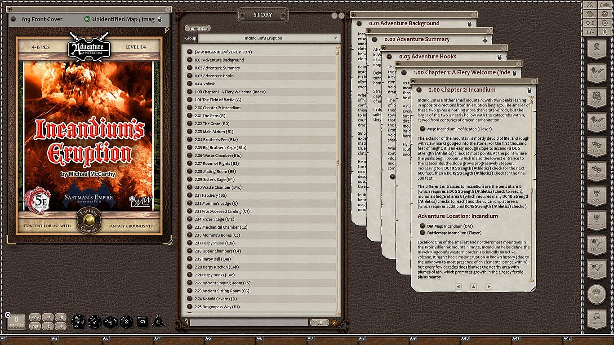Open the Incandium Profile Map link

[x=459, y=129]
